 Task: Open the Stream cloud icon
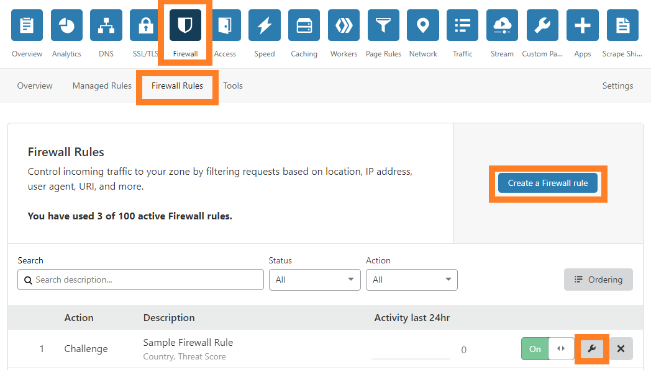[x=502, y=25]
